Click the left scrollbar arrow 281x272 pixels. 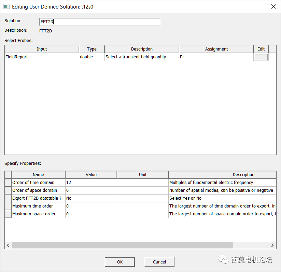(x=8, y=245)
